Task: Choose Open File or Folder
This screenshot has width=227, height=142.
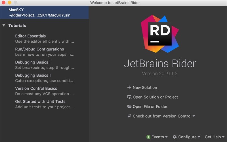Action: [150, 107]
